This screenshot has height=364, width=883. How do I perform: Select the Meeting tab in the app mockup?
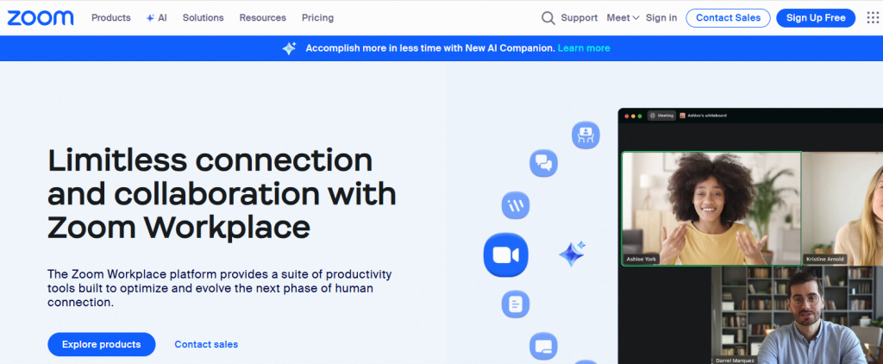[x=661, y=116]
